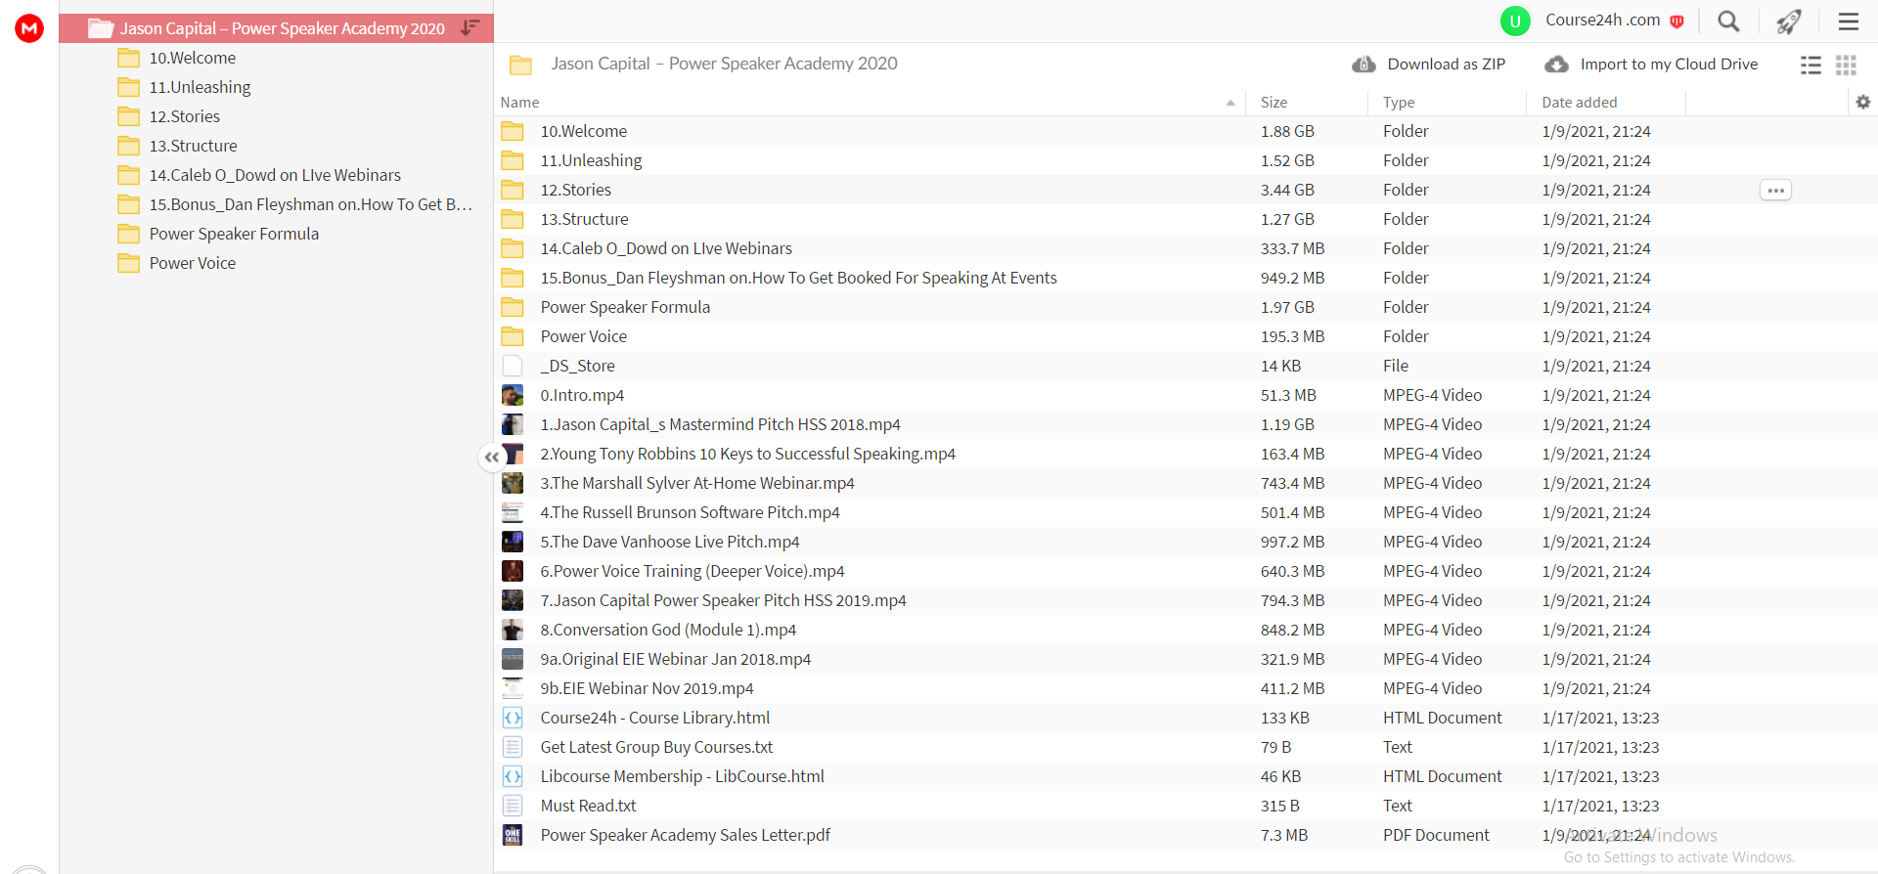Open the search magnifier icon
Image resolution: width=1878 pixels, height=874 pixels.
pyautogui.click(x=1728, y=21)
